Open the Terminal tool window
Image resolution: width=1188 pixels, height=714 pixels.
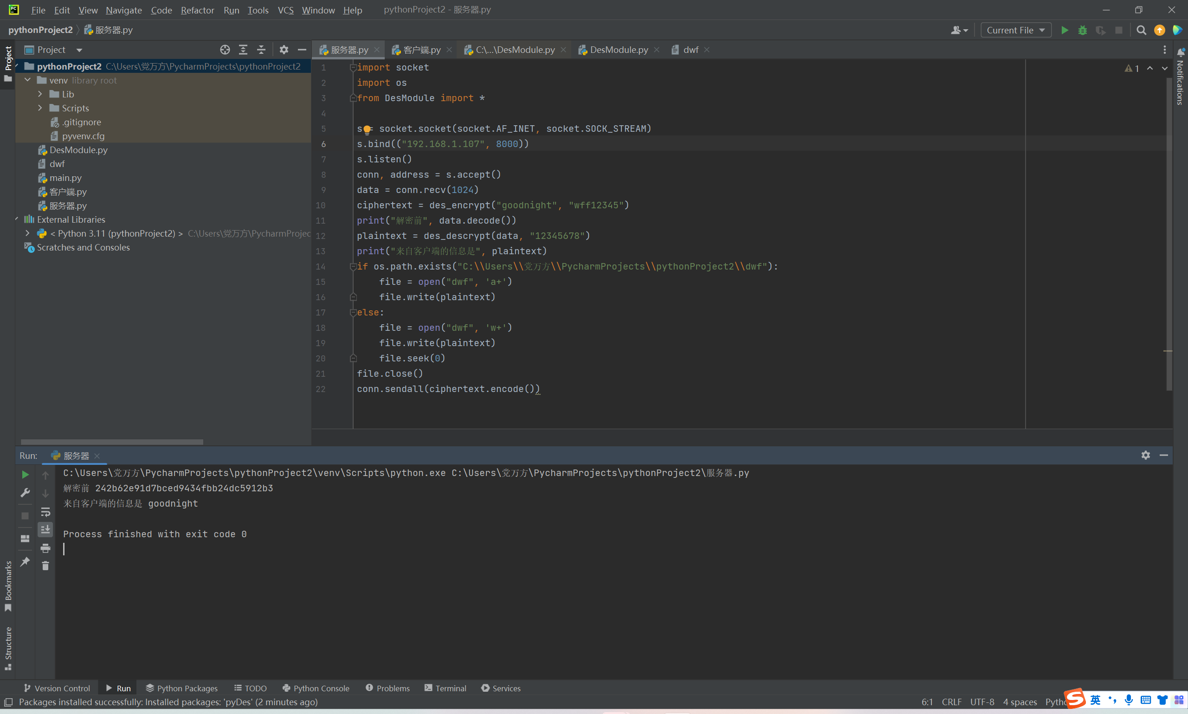445,688
